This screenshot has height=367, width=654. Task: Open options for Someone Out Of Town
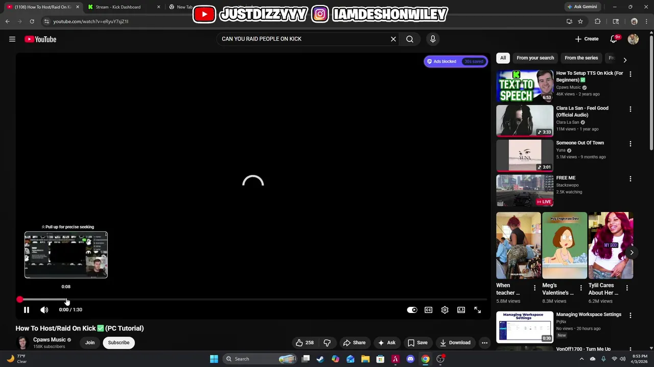pyautogui.click(x=630, y=144)
